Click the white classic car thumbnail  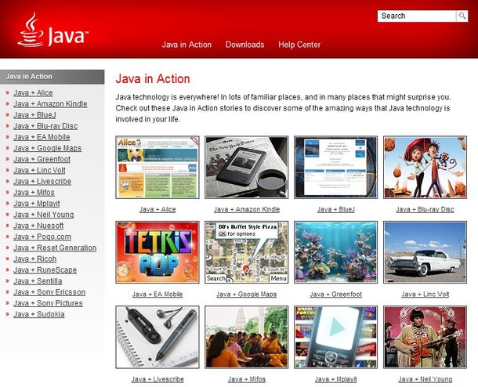tap(425, 252)
